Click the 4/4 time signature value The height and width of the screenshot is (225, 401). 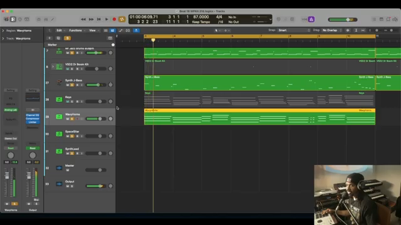point(219,17)
